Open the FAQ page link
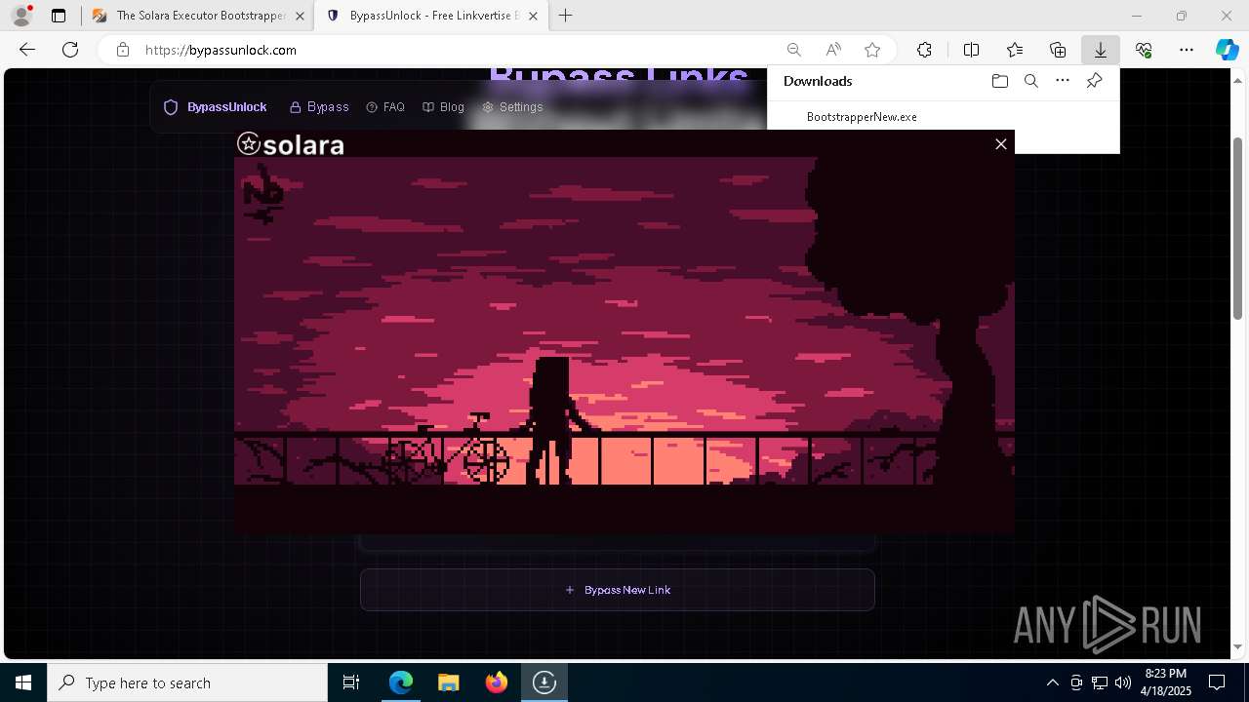Image resolution: width=1249 pixels, height=702 pixels. click(385, 107)
